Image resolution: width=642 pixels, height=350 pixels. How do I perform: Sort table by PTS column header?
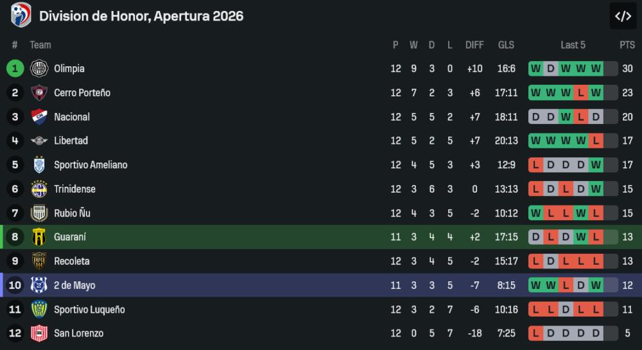coord(627,45)
